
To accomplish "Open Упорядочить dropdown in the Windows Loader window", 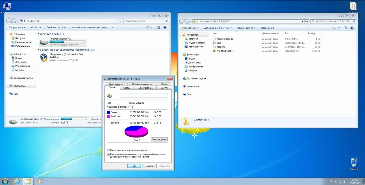I will 190,28.
